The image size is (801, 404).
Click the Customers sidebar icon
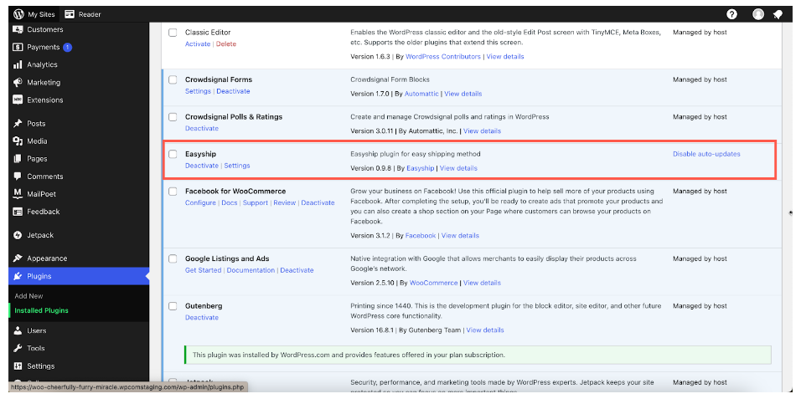(x=18, y=29)
